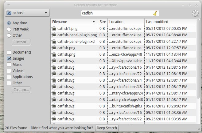Click Custom button under file type filters
Image resolution: width=202 pixels, height=133 pixels.
(21, 90)
